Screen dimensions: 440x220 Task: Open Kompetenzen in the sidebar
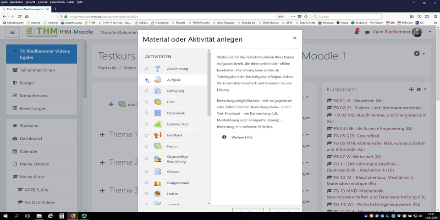pyautogui.click(x=42, y=95)
